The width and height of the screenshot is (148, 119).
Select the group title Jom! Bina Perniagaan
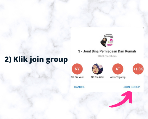click(x=107, y=51)
